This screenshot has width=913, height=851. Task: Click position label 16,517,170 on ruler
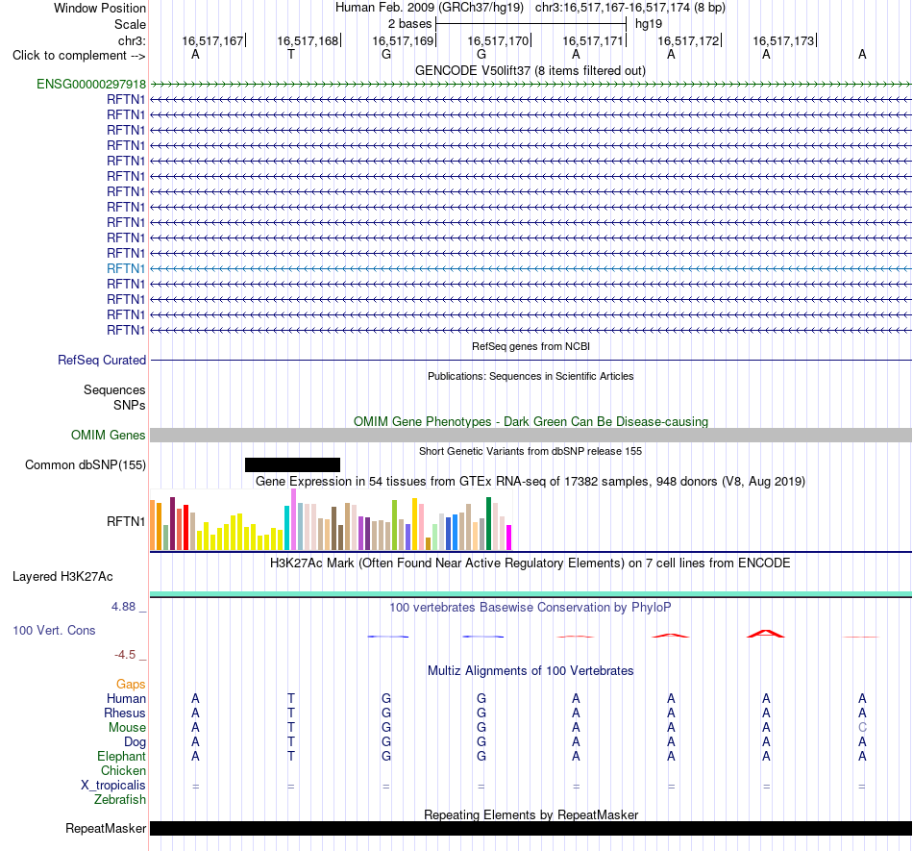tap(498, 40)
